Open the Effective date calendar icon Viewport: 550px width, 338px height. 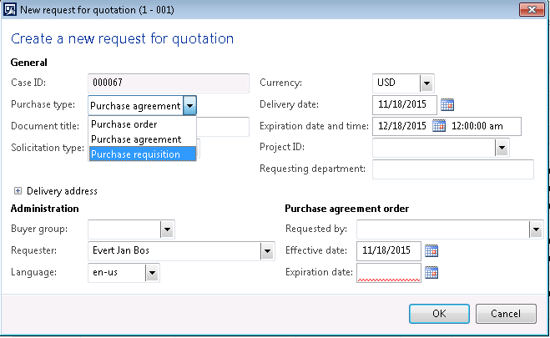(x=431, y=250)
